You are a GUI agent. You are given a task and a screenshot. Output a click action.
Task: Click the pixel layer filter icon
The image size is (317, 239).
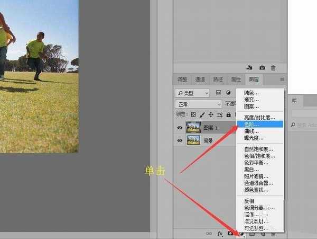tap(218, 93)
